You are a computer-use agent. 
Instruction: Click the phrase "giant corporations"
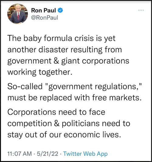(x=95, y=61)
